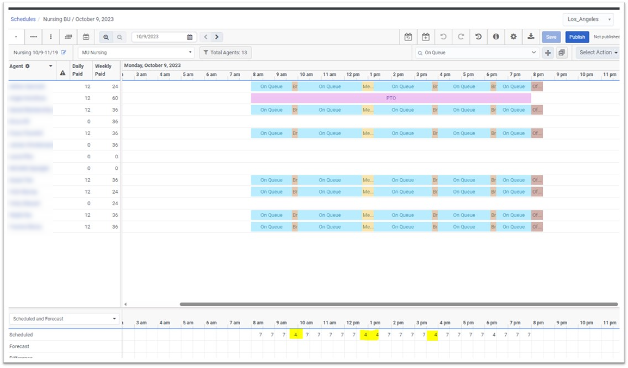Screen dimensions: 628x368
Task: Open the Los_Angeles time zone dropdown
Action: pos(588,19)
